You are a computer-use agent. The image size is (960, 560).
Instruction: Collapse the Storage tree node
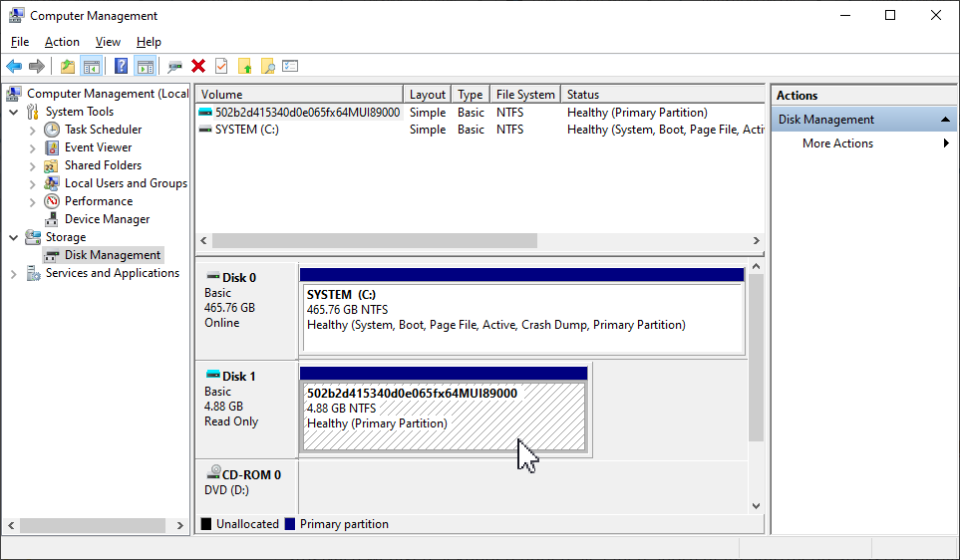pos(14,237)
